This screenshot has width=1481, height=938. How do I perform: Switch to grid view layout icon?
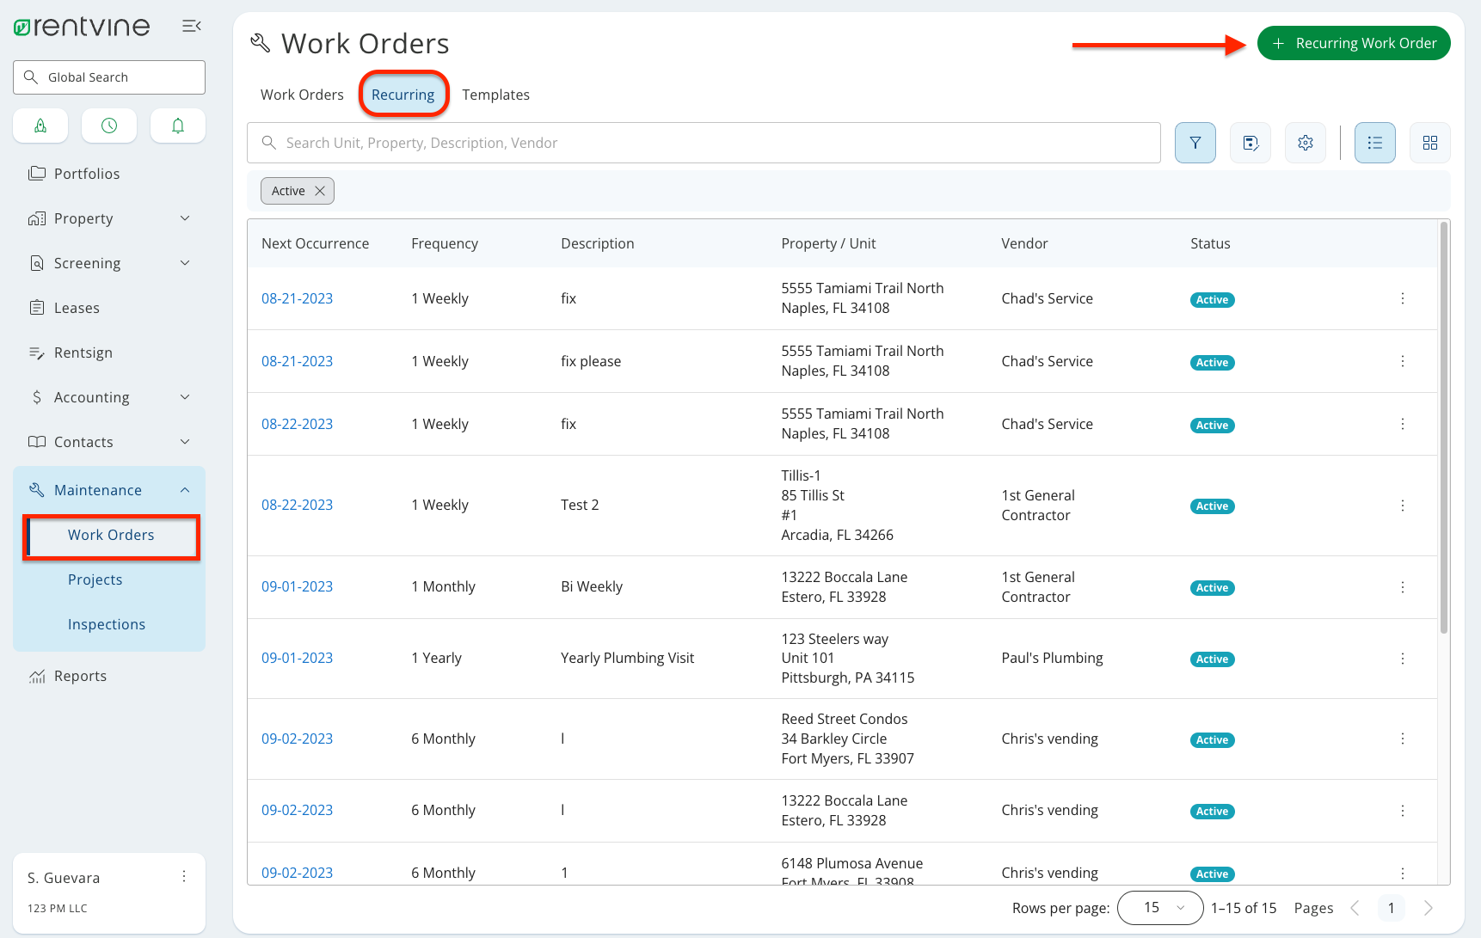(1429, 143)
